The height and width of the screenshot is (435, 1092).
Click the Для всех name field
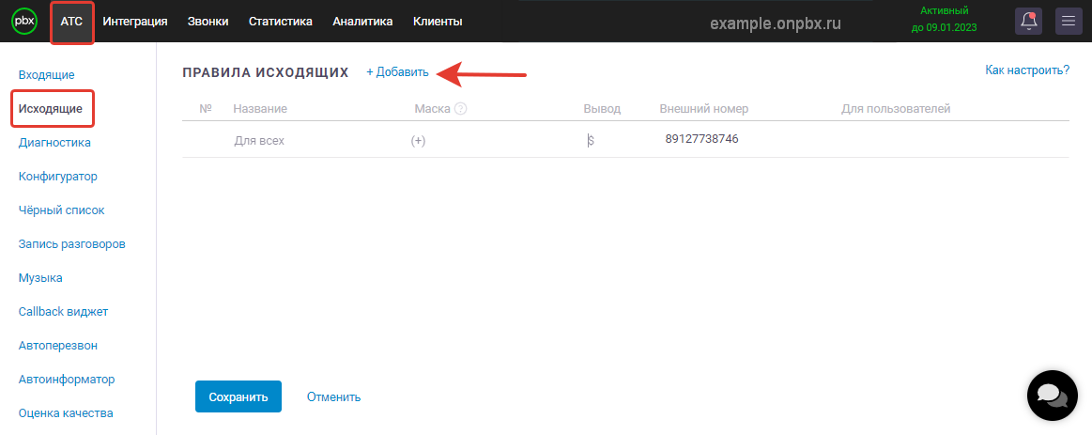[259, 141]
